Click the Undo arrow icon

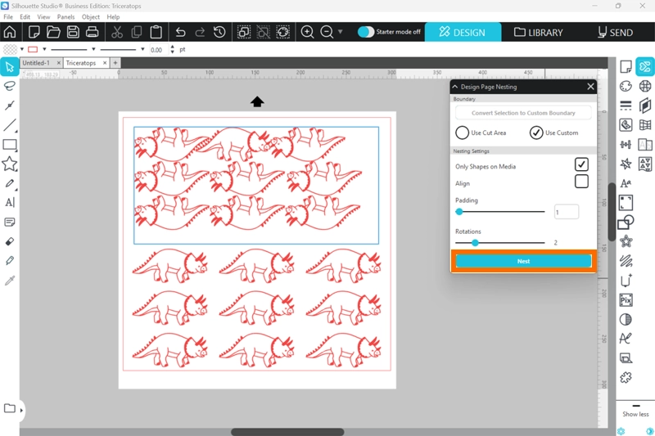tap(180, 32)
